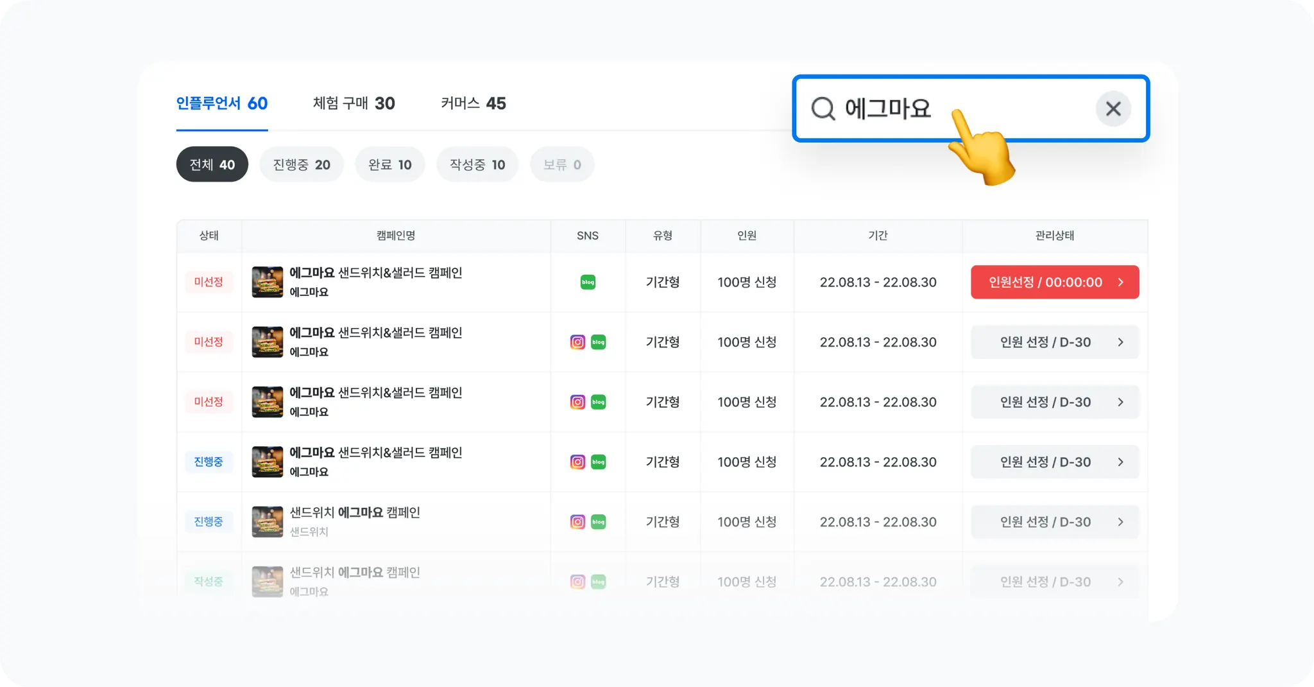The height and width of the screenshot is (687, 1314).
Task: Click the 진행중 badge of 샌드위치&샐러드 캠페인 row
Action: (209, 462)
